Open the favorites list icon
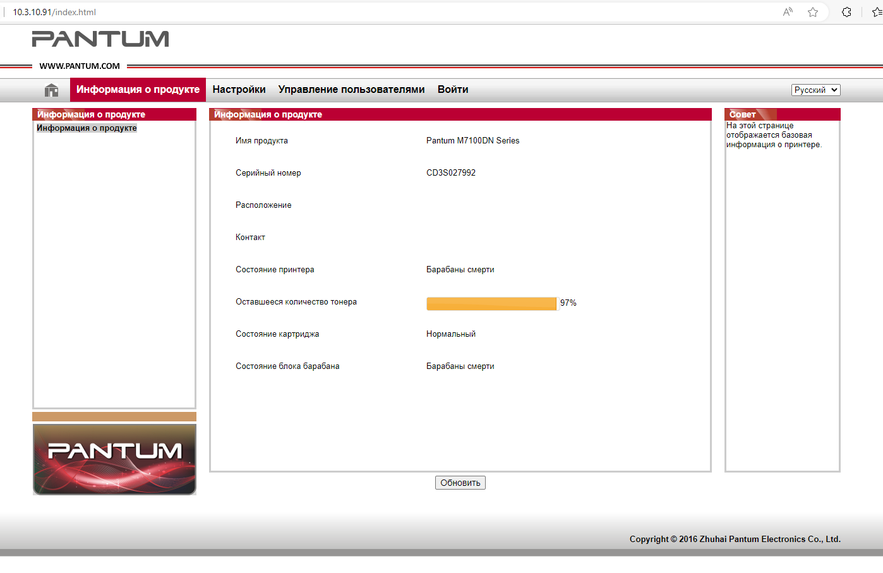The width and height of the screenshot is (883, 573). (x=877, y=12)
